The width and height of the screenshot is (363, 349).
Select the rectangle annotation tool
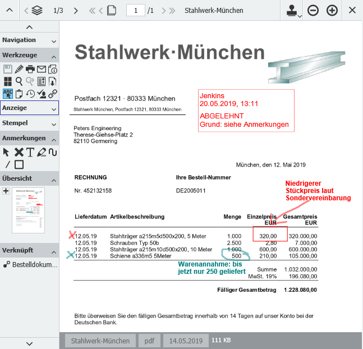pyautogui.click(x=19, y=164)
